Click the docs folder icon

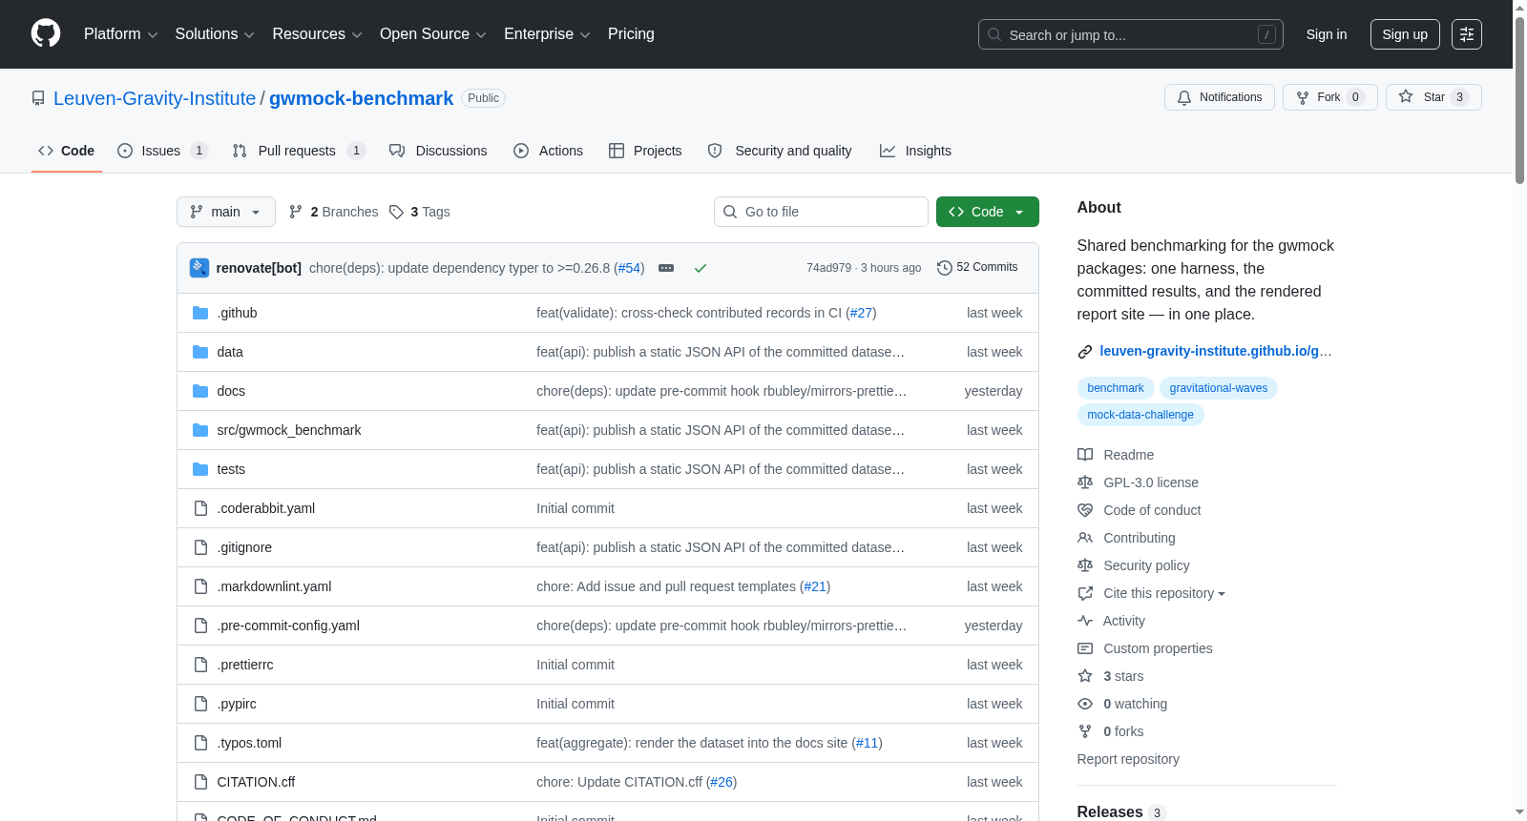[200, 391]
